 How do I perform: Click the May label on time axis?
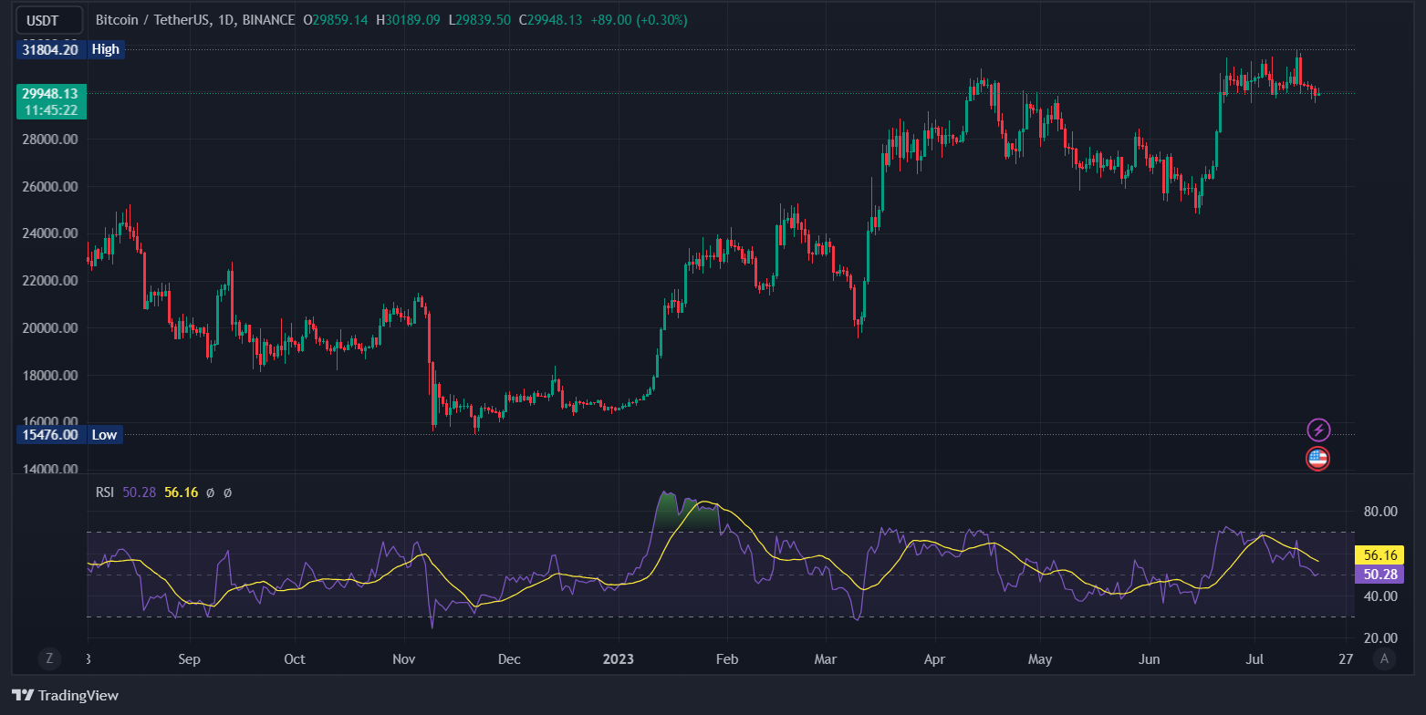click(1041, 658)
